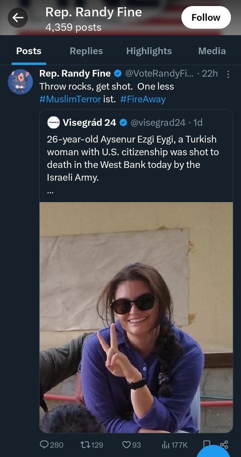
Task: Select the Media tab
Action: click(212, 51)
